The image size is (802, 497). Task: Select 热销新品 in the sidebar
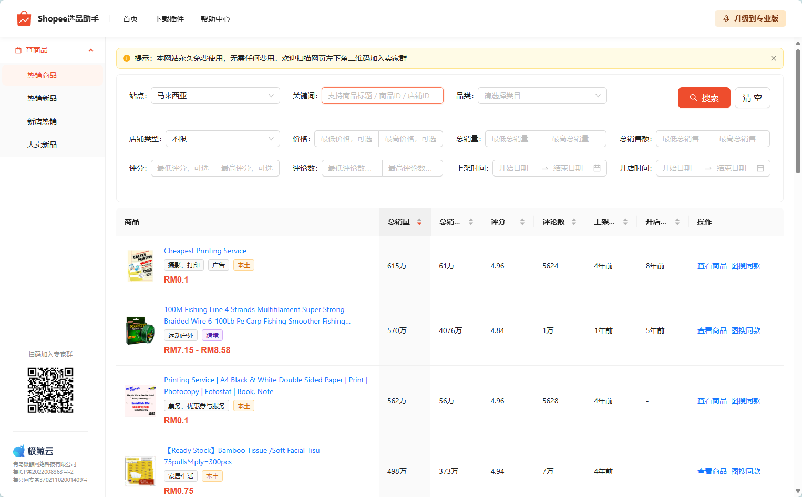pyautogui.click(x=53, y=98)
